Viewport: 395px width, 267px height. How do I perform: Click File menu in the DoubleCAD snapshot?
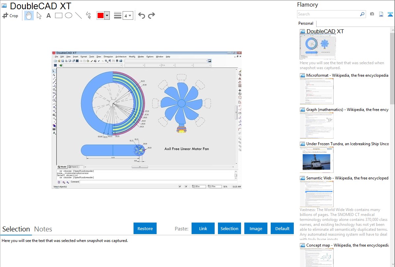[x=56, y=57]
